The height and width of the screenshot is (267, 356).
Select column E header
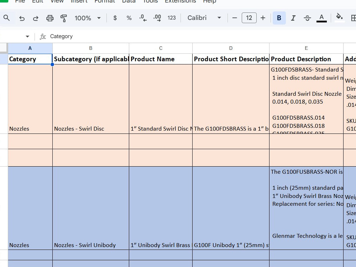306,48
